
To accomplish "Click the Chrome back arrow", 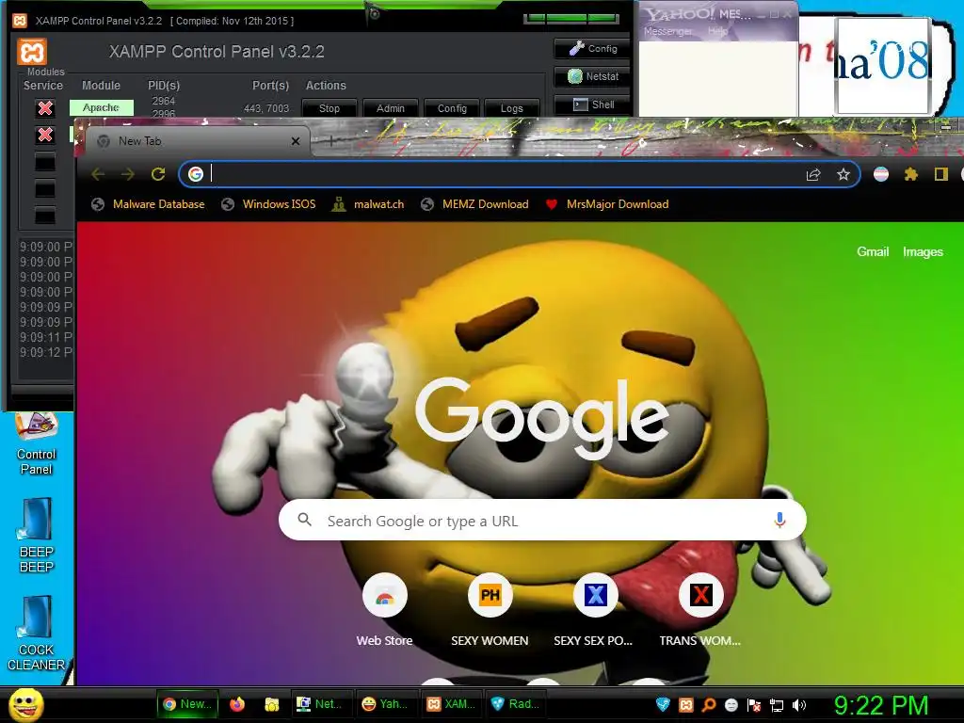I will click(98, 174).
